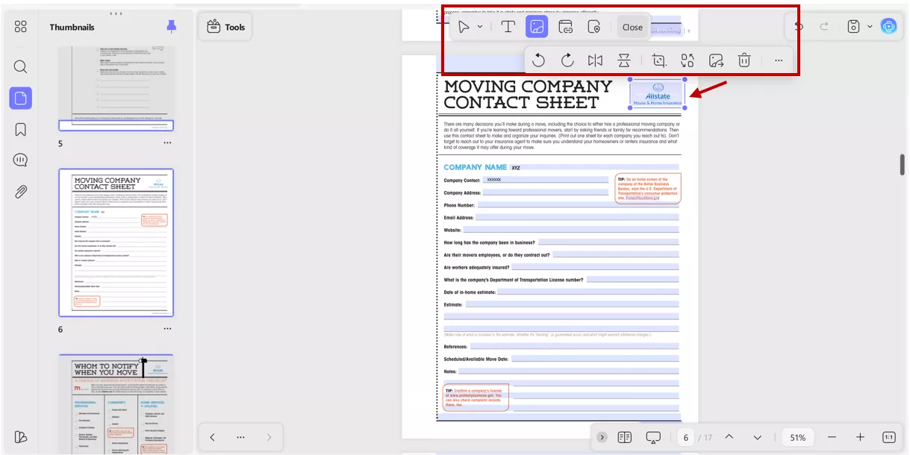Open thumbnails navigation more options
This screenshot has width=910, height=455.
pos(240,437)
